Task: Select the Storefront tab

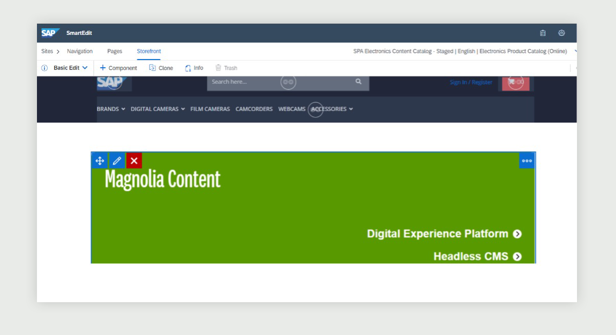Action: pyautogui.click(x=149, y=51)
